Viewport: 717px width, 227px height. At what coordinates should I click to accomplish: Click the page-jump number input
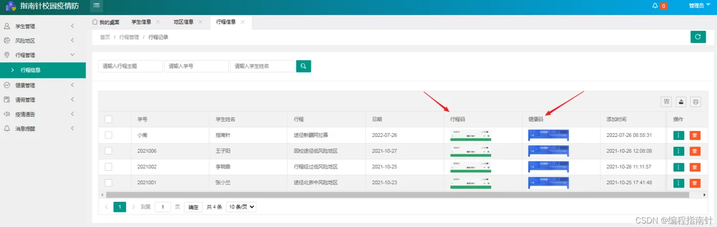click(x=163, y=207)
